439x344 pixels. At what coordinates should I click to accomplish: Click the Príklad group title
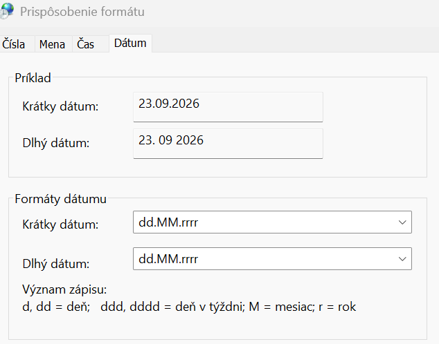point(33,78)
